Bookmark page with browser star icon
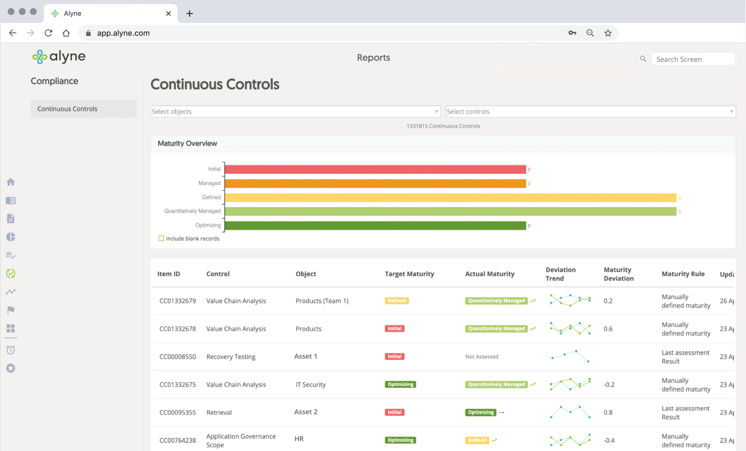The height and width of the screenshot is (451, 746). (608, 33)
